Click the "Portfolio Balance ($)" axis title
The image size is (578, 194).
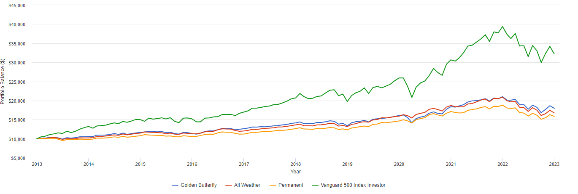point(3,82)
